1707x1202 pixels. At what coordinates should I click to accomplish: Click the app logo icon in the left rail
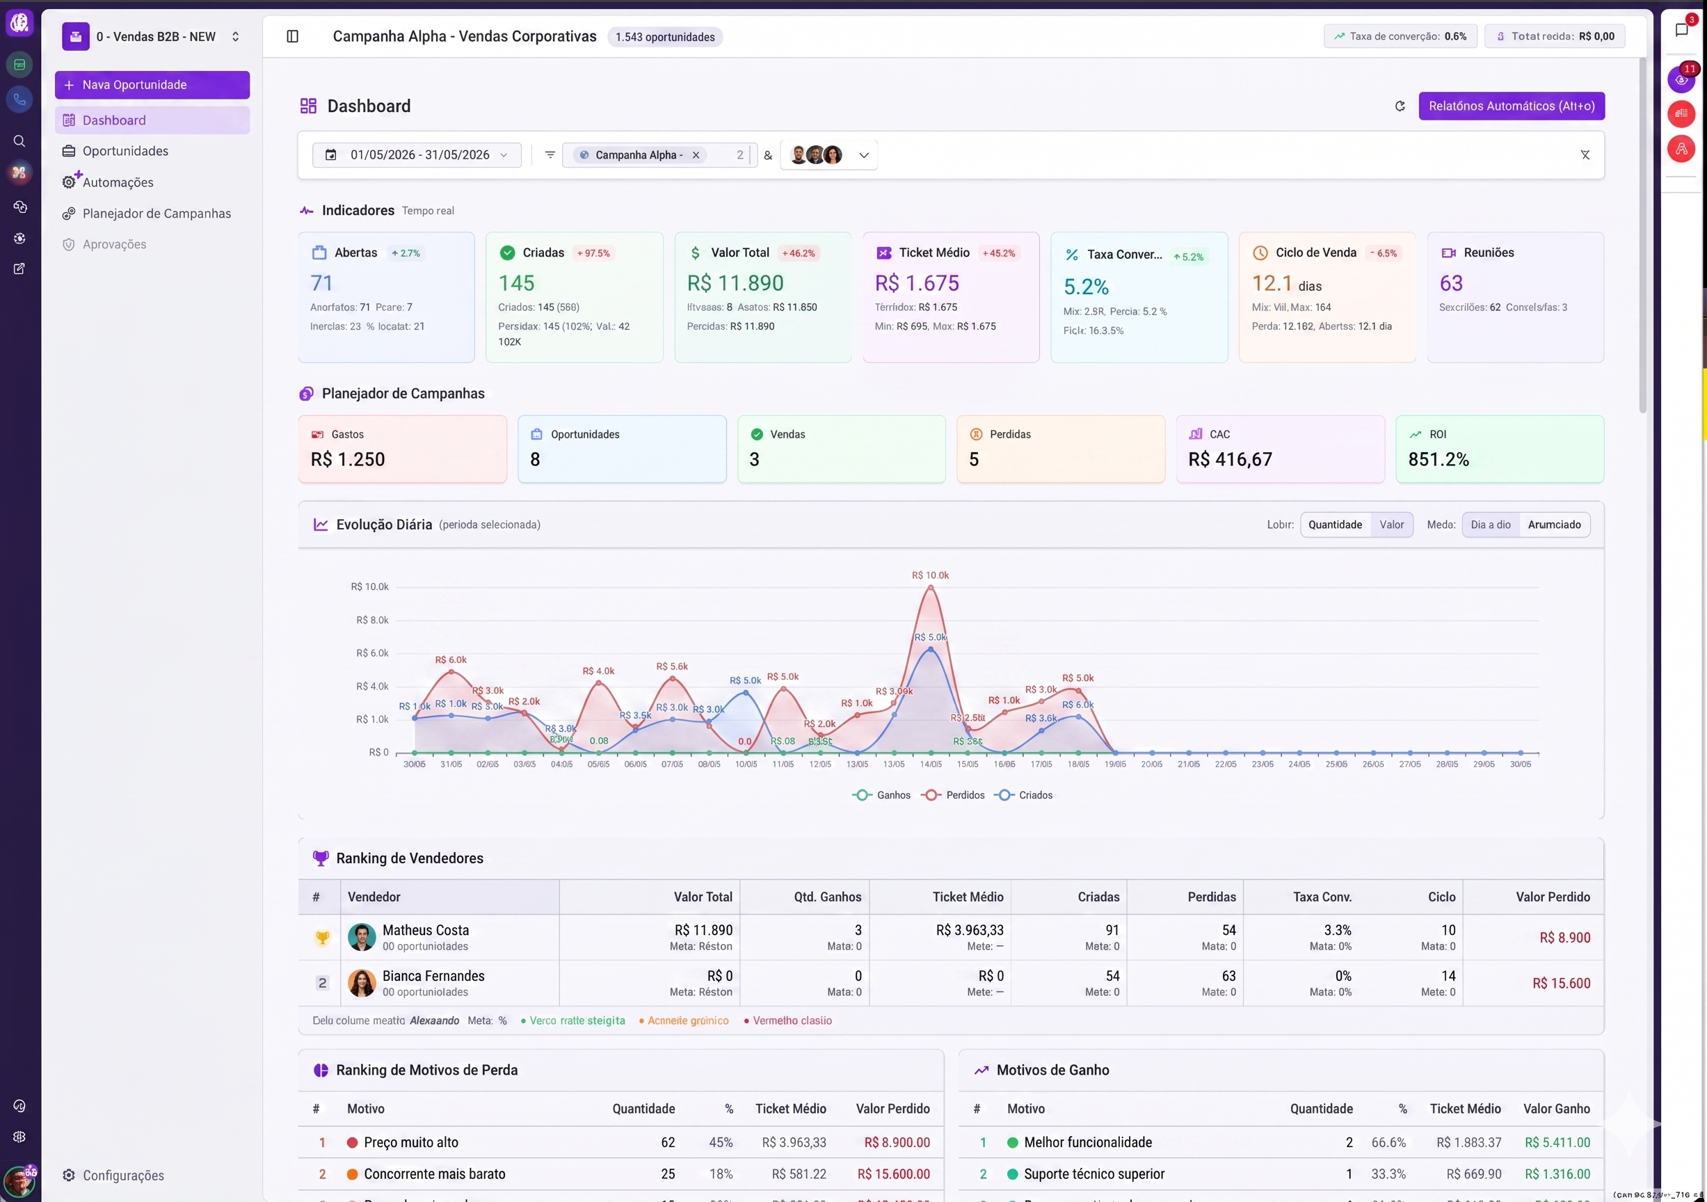[x=20, y=23]
